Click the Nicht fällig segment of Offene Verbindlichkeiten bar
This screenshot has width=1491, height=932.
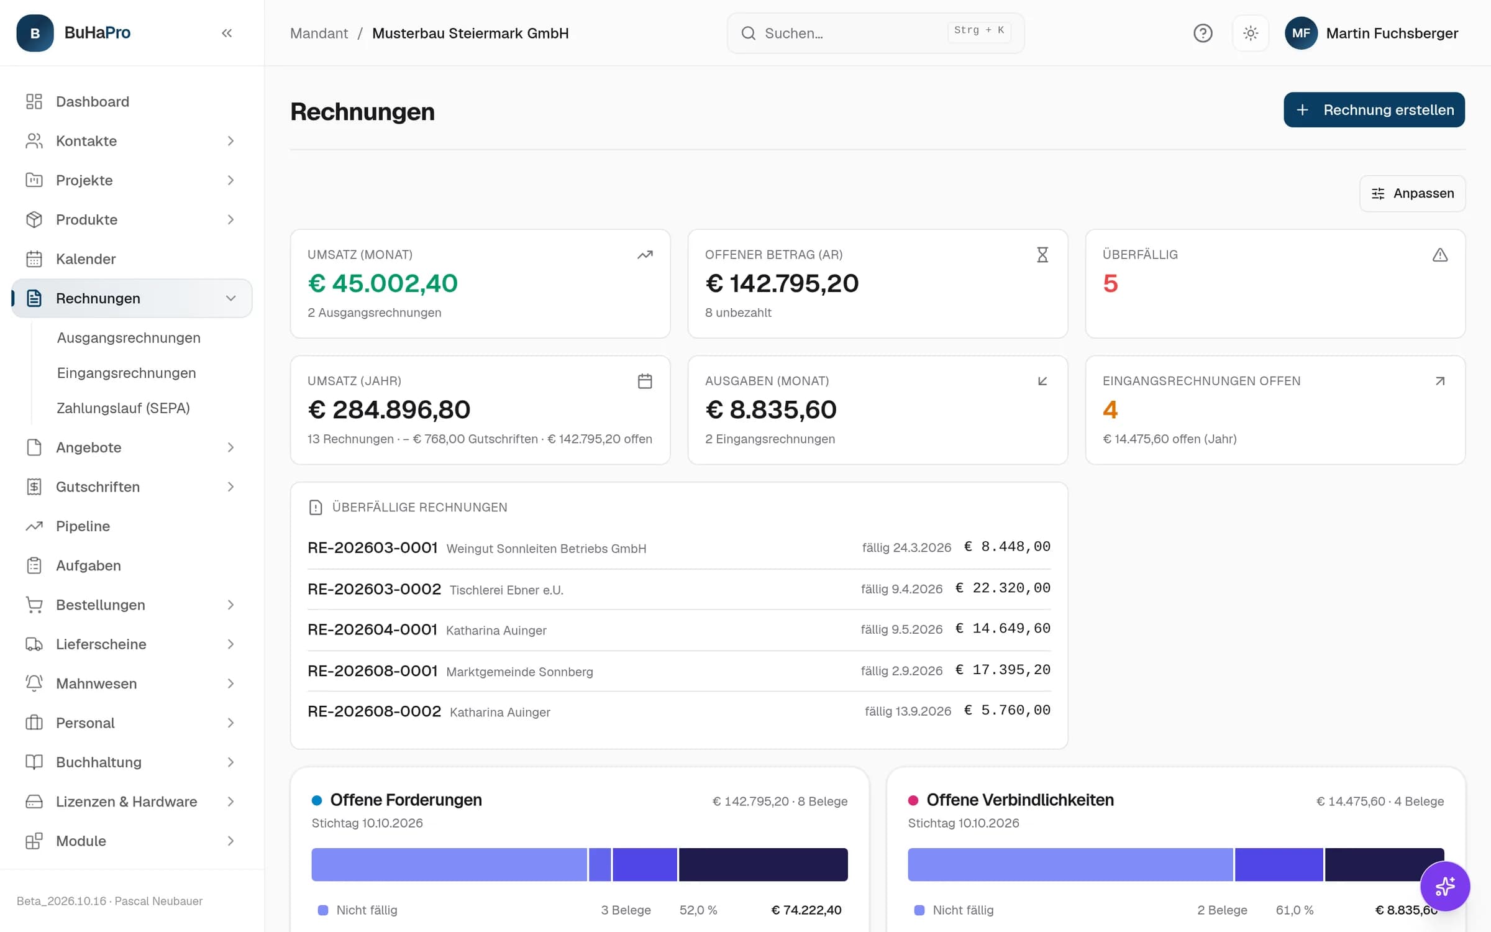pos(1070,864)
